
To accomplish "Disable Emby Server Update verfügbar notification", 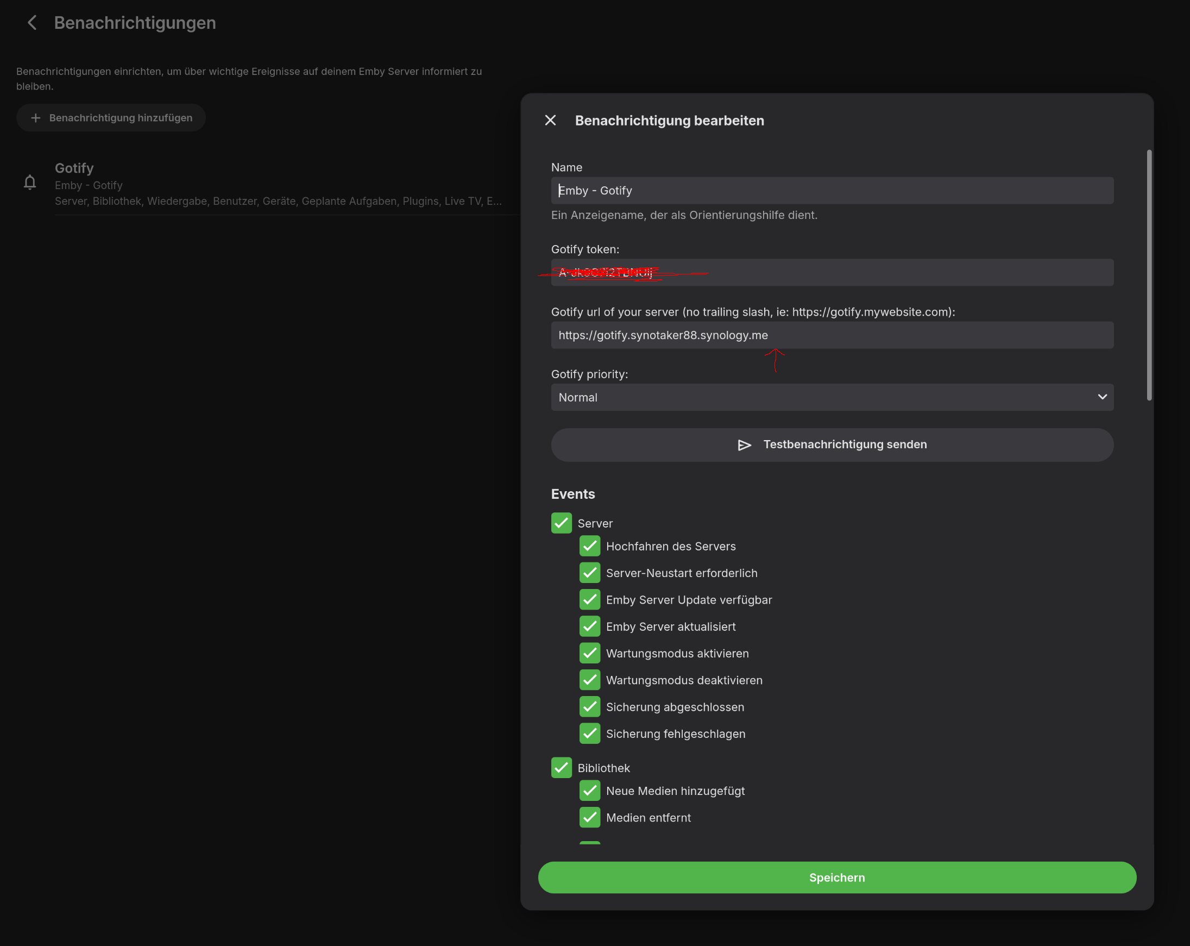I will coord(589,600).
